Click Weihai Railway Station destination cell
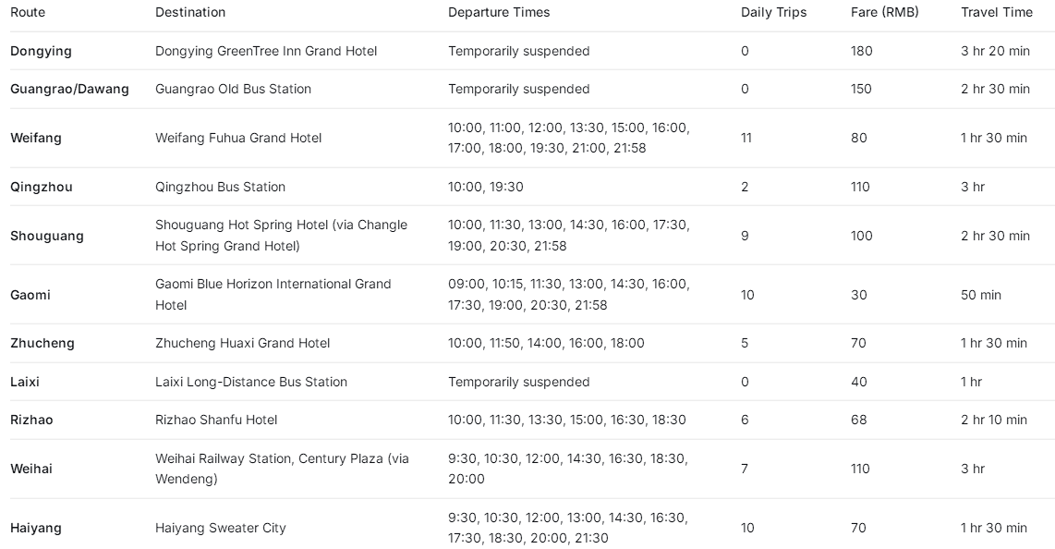The height and width of the screenshot is (549, 1055). click(x=282, y=469)
